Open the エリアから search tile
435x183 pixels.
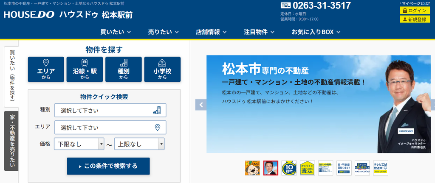point(46,69)
